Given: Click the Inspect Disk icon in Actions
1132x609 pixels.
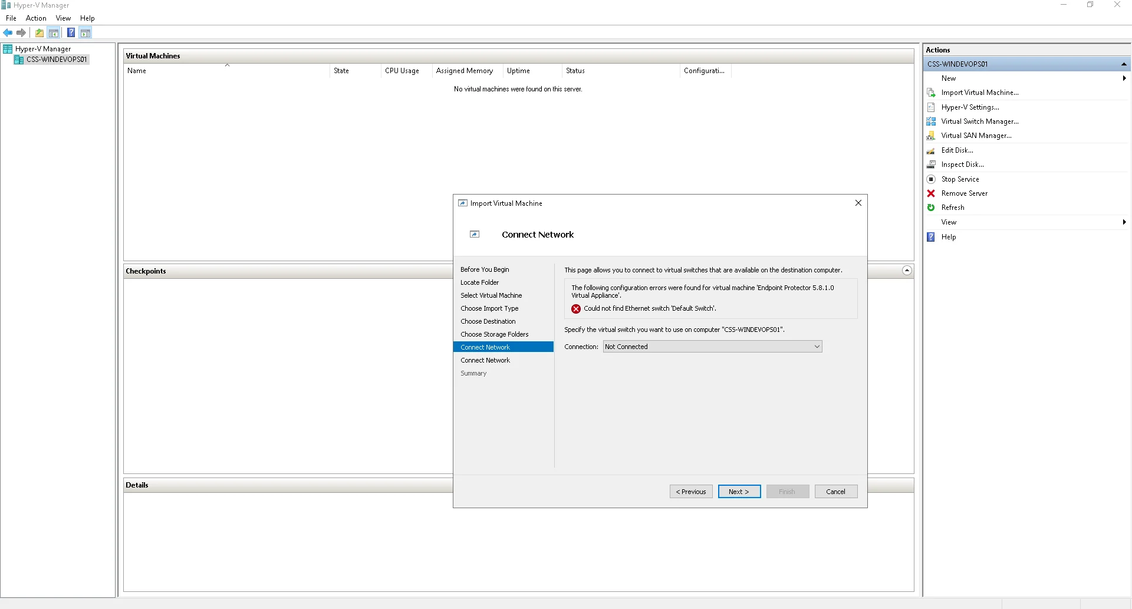Looking at the screenshot, I should [931, 164].
